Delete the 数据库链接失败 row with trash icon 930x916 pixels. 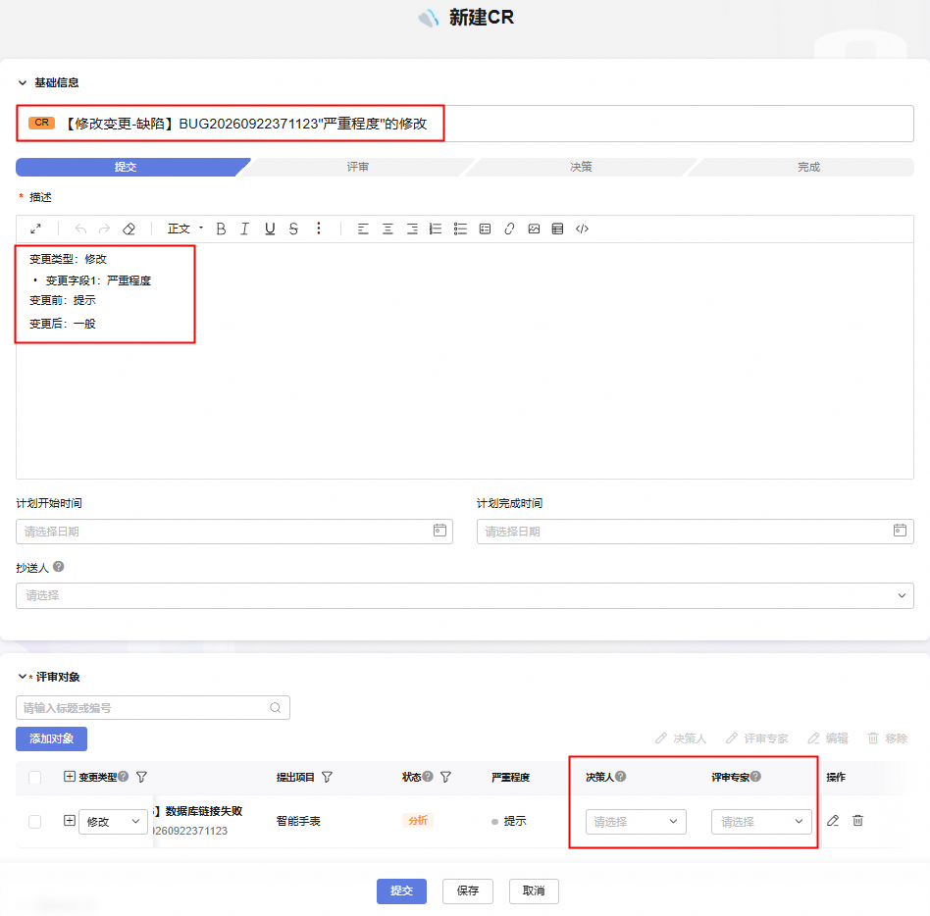(x=857, y=821)
